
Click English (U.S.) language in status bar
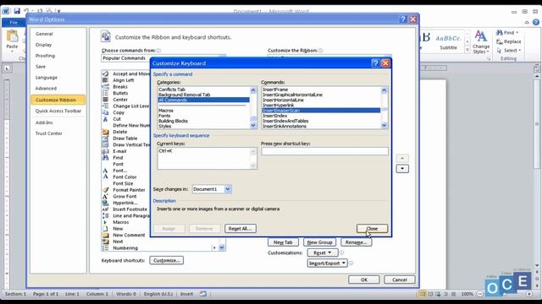(x=158, y=294)
